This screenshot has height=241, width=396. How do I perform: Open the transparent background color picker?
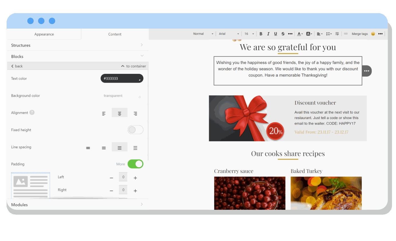pyautogui.click(x=122, y=96)
